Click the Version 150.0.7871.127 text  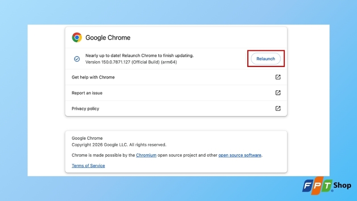131,62
